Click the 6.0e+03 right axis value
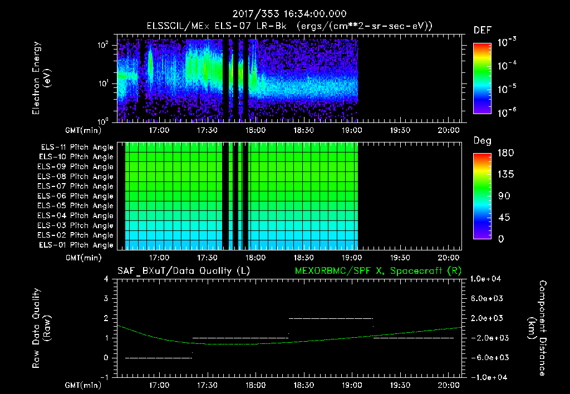This screenshot has width=570, height=394. 487,298
